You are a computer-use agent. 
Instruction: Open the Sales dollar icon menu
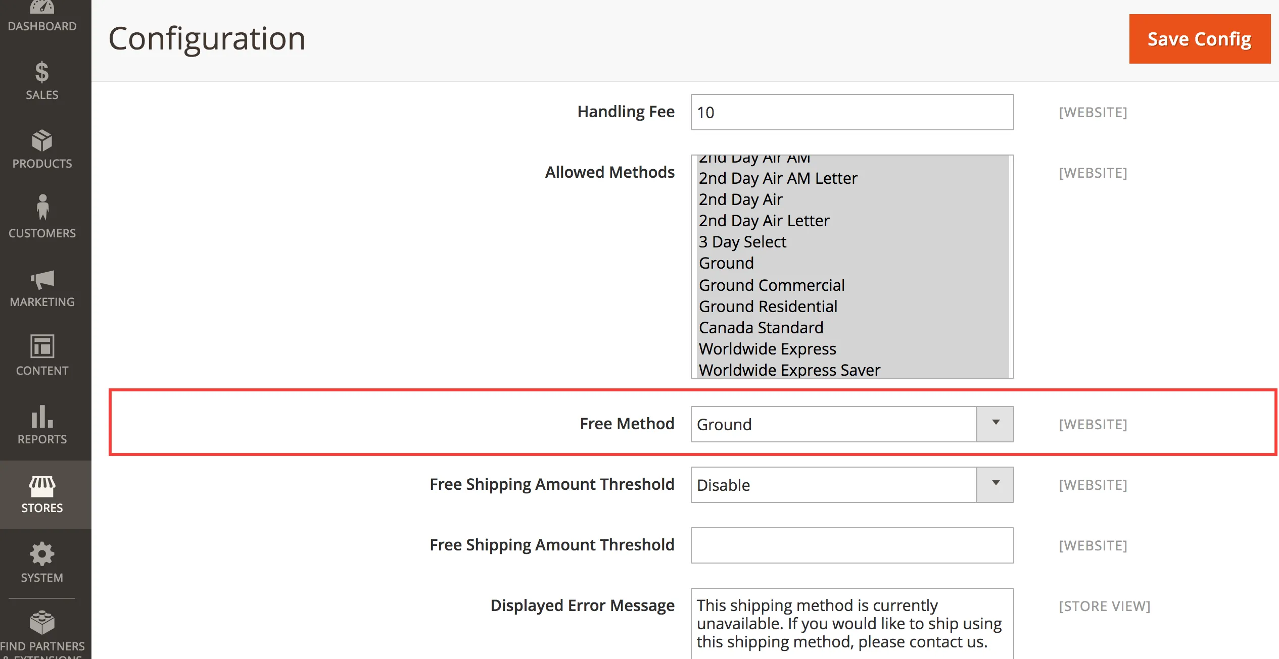42,72
